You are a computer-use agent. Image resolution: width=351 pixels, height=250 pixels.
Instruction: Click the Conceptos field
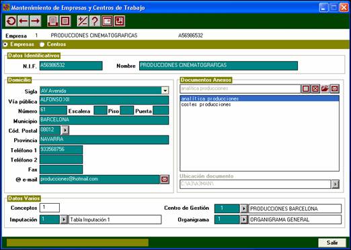[50, 208]
